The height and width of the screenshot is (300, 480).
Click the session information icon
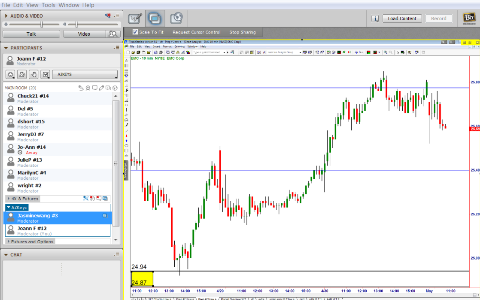[x=375, y=18]
